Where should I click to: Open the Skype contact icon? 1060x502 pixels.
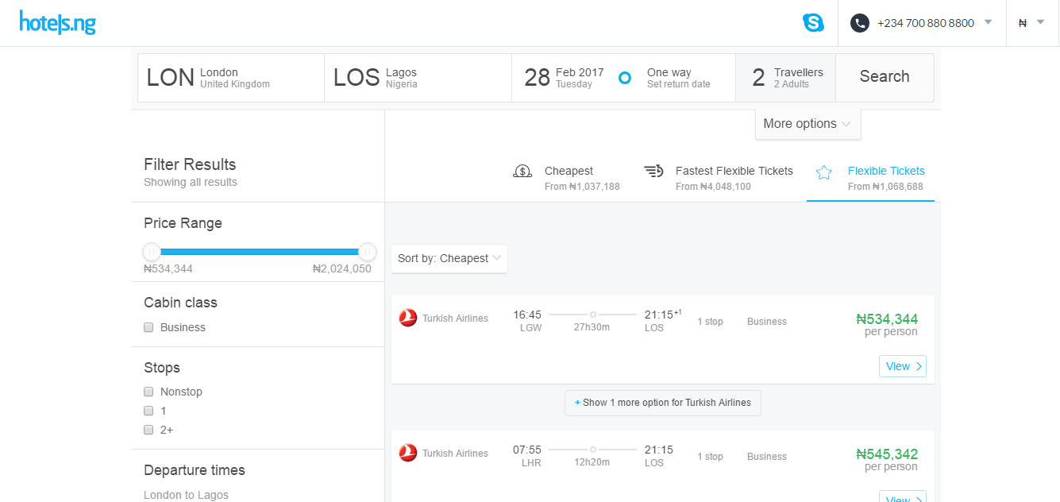813,23
